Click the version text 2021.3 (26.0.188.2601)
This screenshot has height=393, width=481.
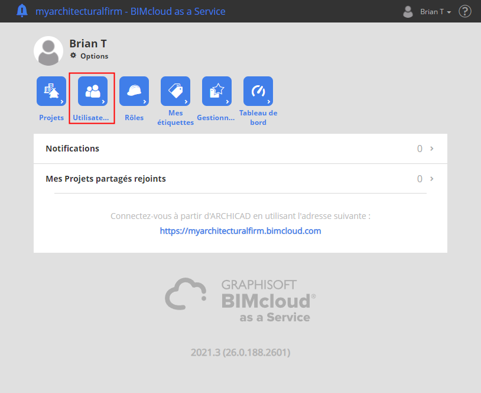tap(240, 352)
